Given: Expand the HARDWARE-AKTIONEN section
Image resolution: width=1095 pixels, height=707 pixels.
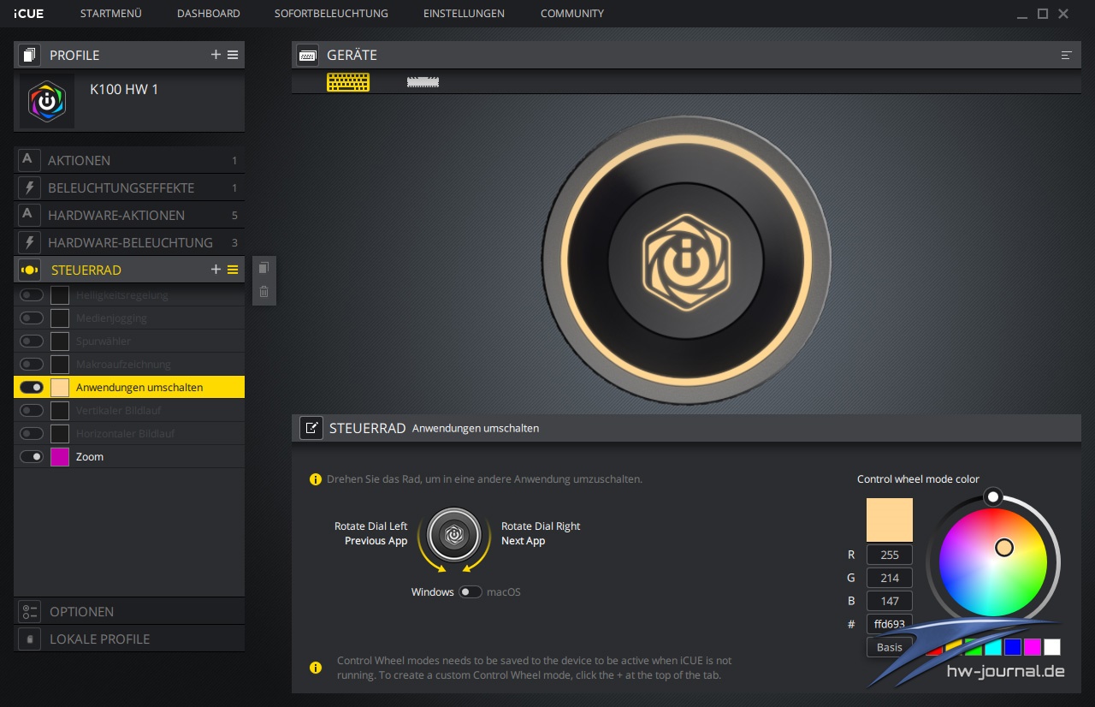Looking at the screenshot, I should [x=129, y=215].
